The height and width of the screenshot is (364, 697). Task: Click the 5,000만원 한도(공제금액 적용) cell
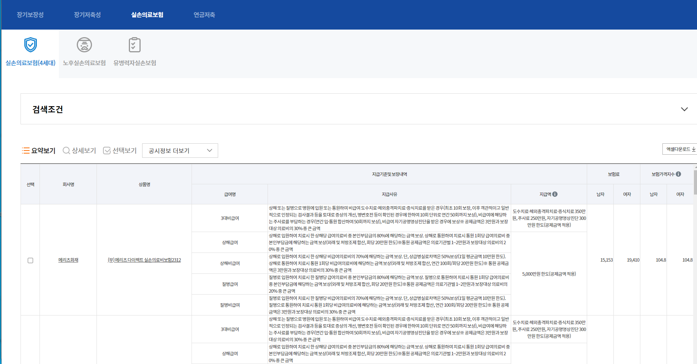(549, 274)
